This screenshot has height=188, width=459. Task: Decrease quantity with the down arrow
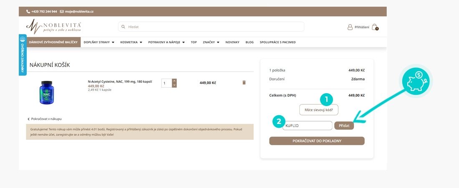point(174,85)
